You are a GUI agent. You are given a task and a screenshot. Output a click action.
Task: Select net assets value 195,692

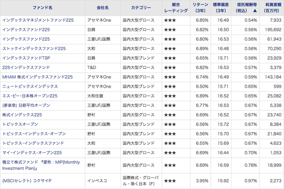point(273,29)
